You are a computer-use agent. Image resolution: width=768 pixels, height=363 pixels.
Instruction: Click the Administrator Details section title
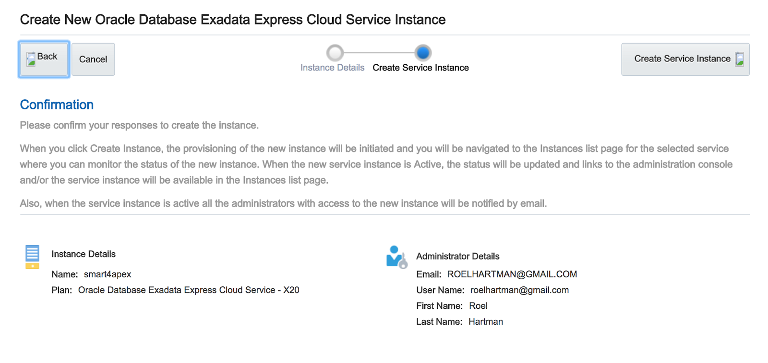458,257
